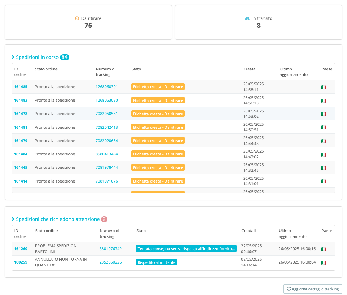Click Rispedito al mittente status badge
347x295 pixels.
pyautogui.click(x=156, y=262)
